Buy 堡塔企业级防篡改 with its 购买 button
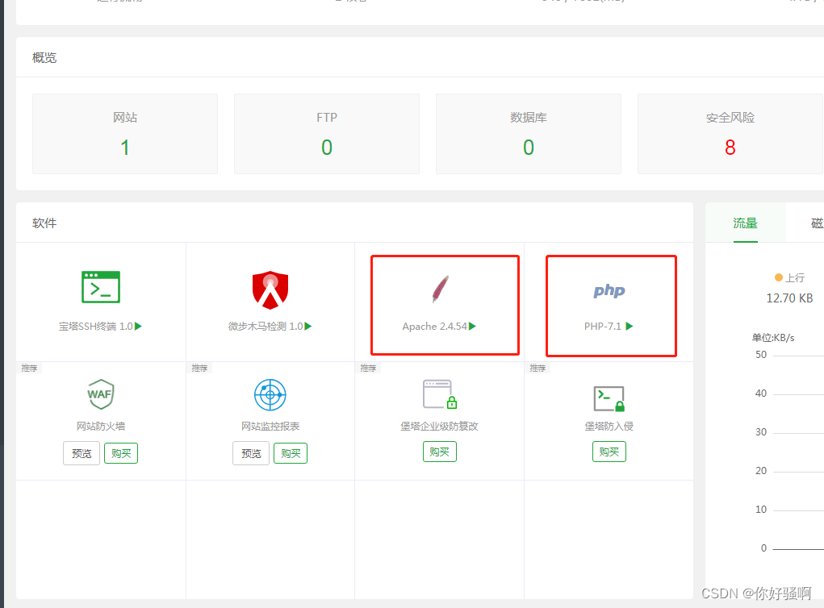The image size is (824, 608). click(x=440, y=452)
